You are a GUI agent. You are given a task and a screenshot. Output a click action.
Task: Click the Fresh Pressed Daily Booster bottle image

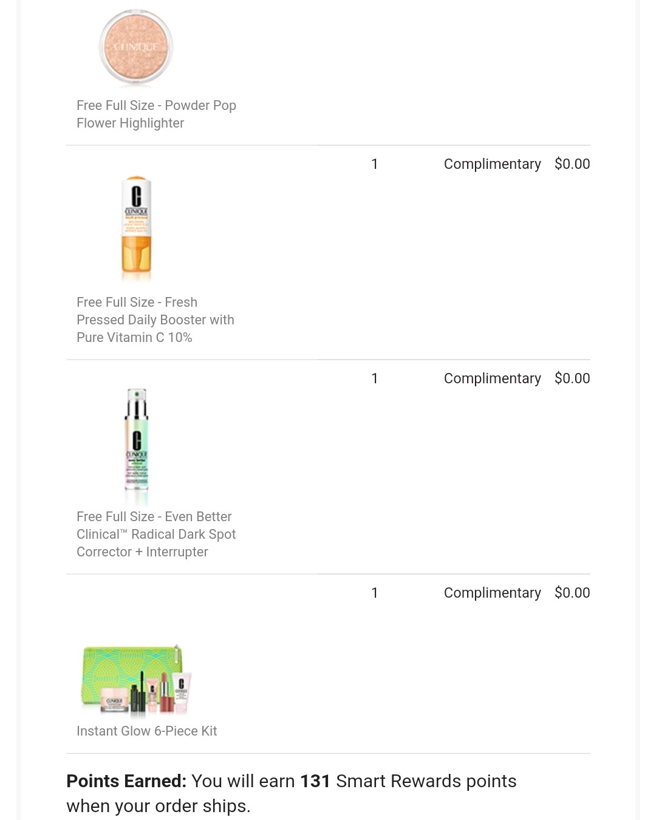137,228
